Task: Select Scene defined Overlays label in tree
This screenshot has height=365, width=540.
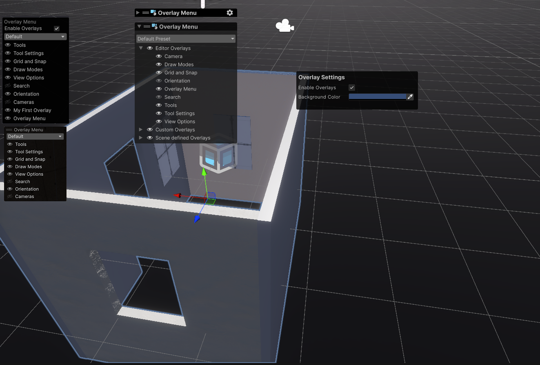Action: (183, 138)
